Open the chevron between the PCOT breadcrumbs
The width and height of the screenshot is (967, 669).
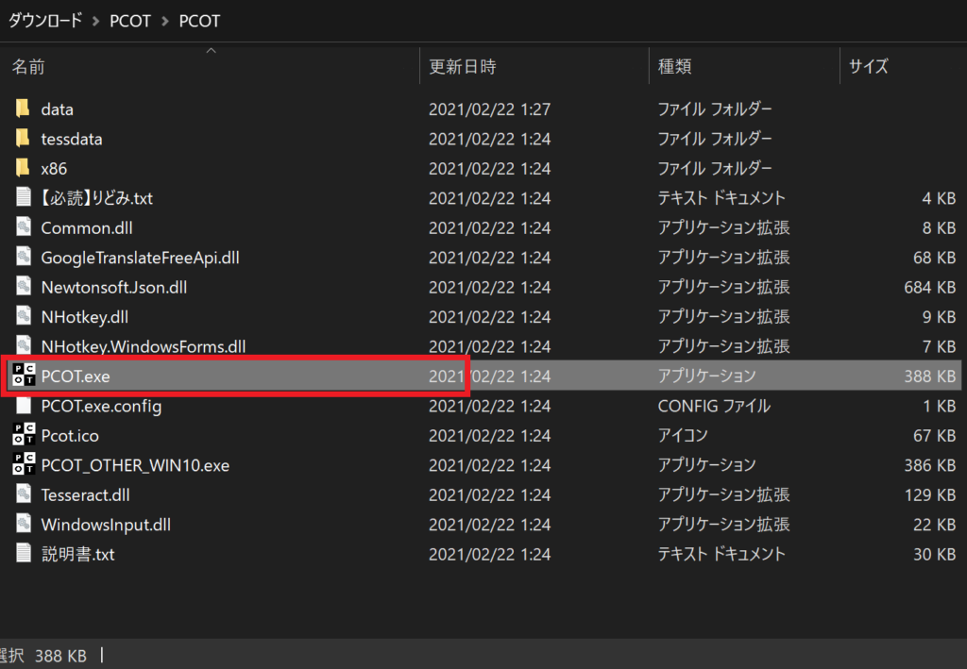[x=164, y=21]
